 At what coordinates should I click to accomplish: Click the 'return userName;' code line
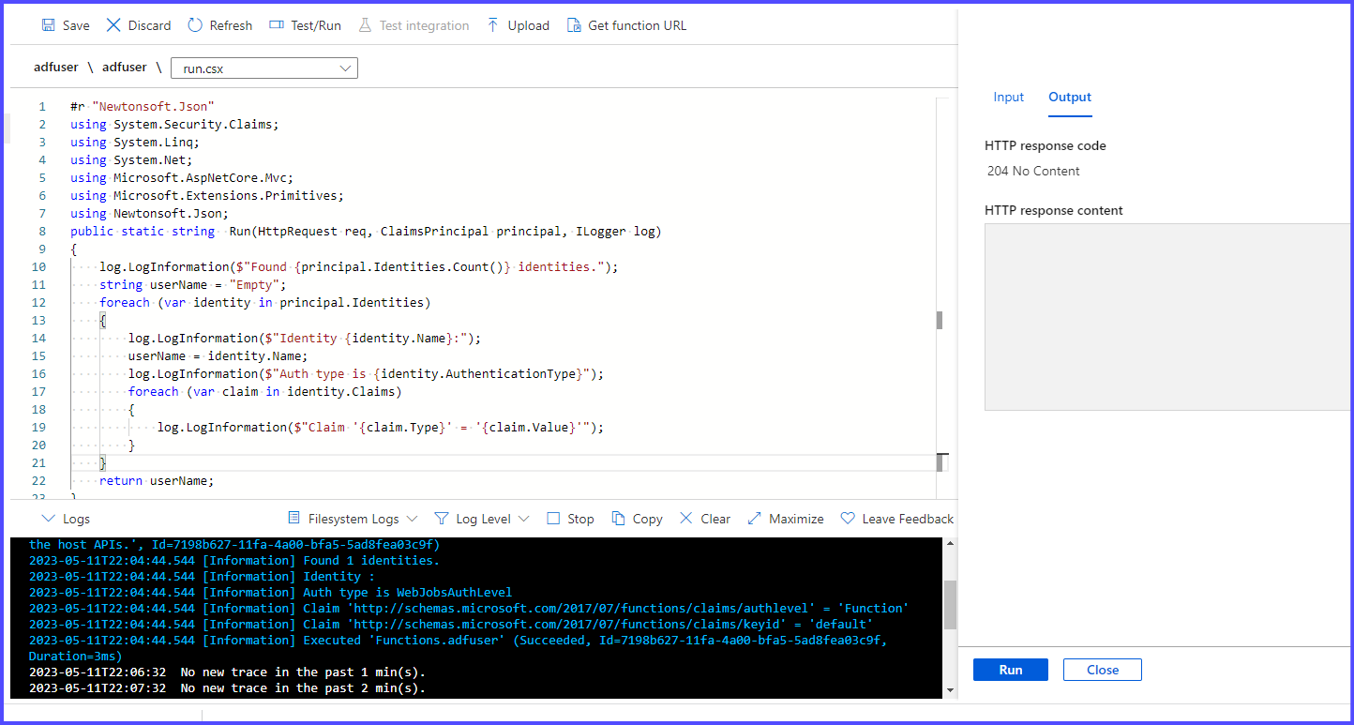[x=157, y=480]
